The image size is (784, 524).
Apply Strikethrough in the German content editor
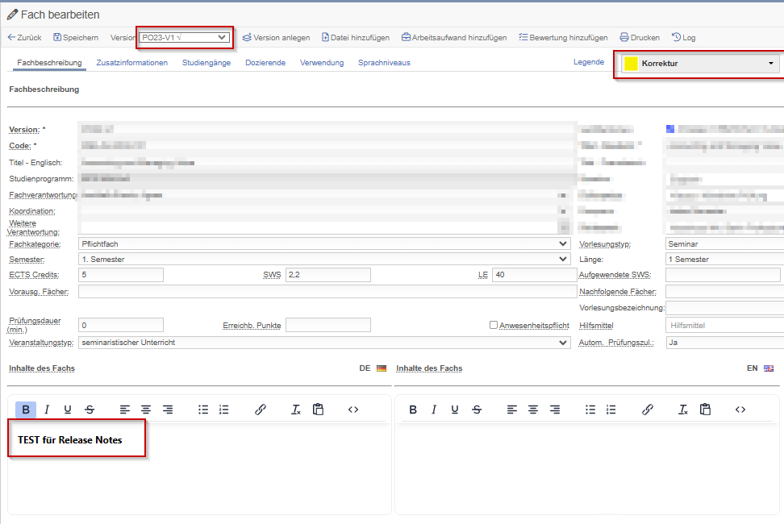pyautogui.click(x=90, y=410)
